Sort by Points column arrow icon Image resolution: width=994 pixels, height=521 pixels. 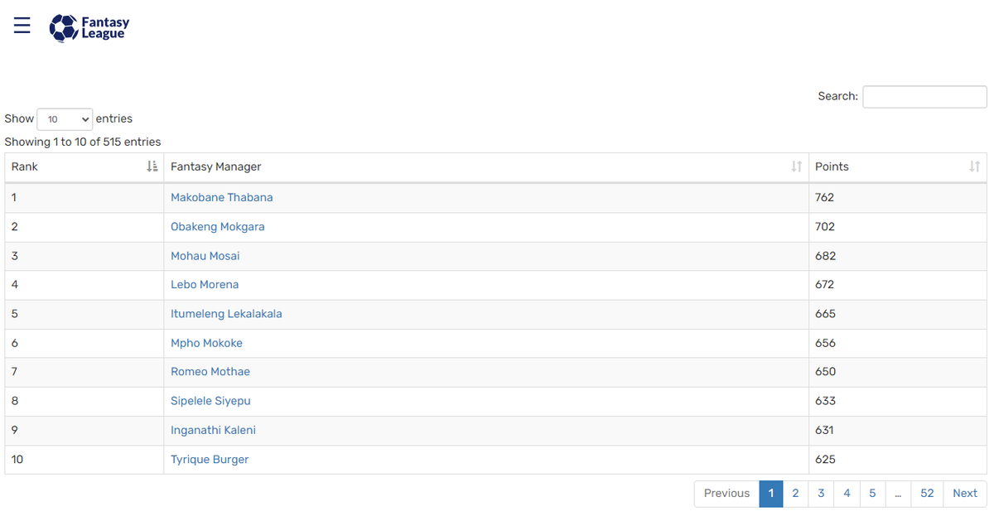[x=974, y=166]
